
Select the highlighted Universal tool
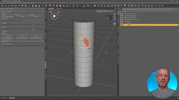tap(16, 6)
